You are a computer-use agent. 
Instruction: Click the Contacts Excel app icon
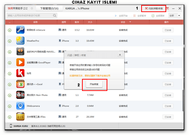tap(20, 84)
